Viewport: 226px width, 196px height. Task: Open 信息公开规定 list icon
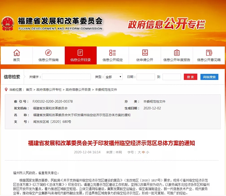(113, 53)
